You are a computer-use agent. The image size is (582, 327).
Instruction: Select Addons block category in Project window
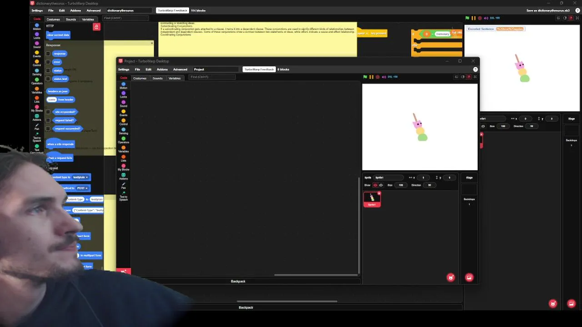tap(123, 176)
